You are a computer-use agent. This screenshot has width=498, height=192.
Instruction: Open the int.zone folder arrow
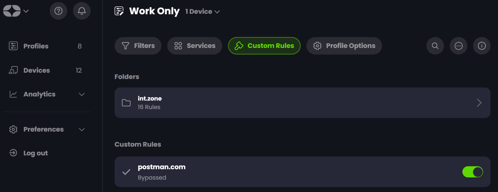pos(479,103)
